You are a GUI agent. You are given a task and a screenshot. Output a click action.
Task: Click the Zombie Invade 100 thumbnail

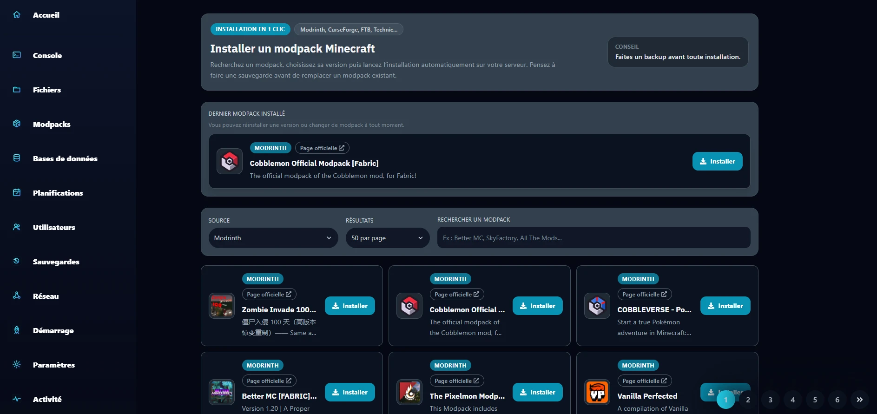click(222, 306)
